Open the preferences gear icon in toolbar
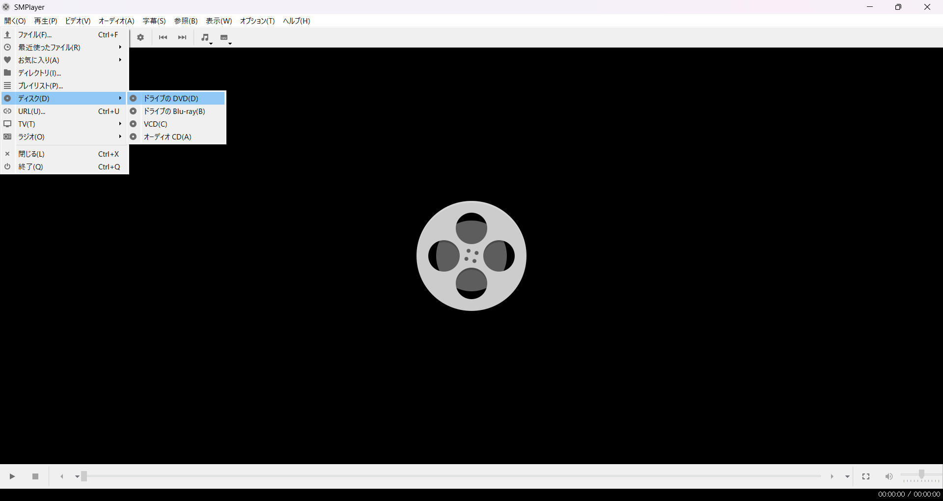Screen dimensions: 943x501 [x=140, y=37]
